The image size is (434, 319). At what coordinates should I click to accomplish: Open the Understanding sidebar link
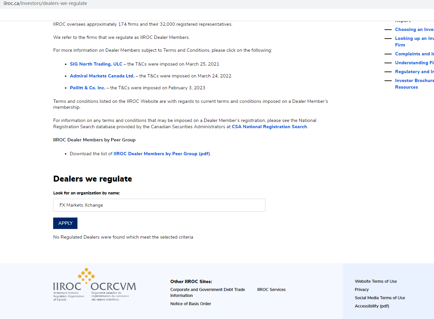(415, 63)
